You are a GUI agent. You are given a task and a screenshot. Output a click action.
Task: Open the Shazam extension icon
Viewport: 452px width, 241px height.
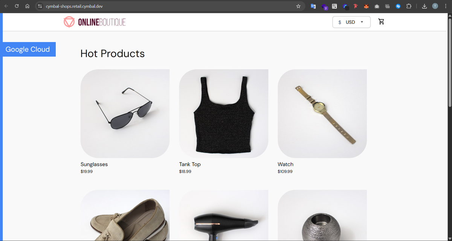coord(398,6)
